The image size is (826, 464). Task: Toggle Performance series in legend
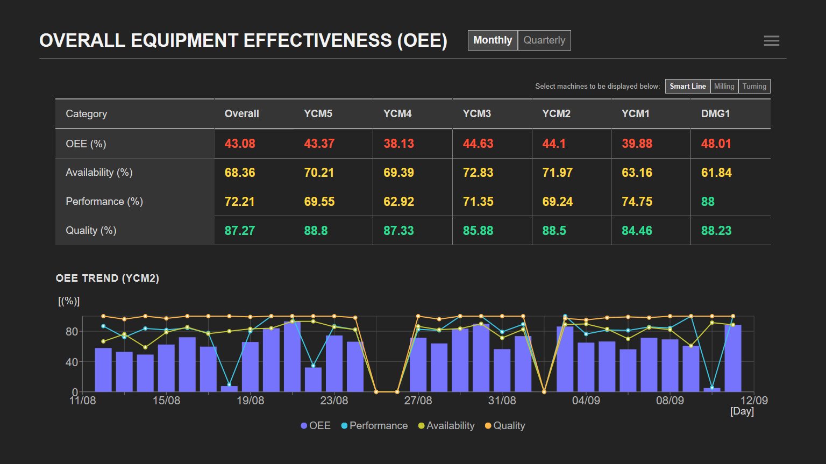tap(374, 426)
